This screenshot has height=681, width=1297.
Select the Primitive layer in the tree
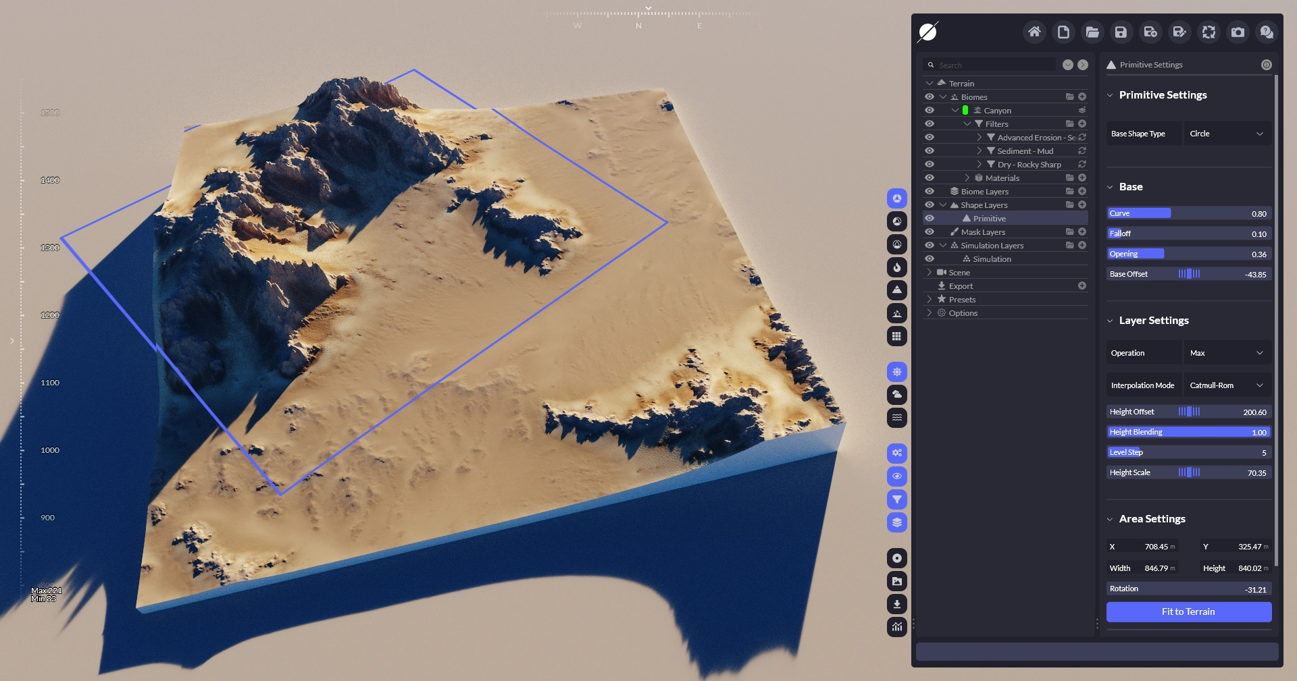coord(989,219)
